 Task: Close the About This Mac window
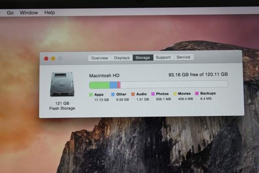pos(46,59)
